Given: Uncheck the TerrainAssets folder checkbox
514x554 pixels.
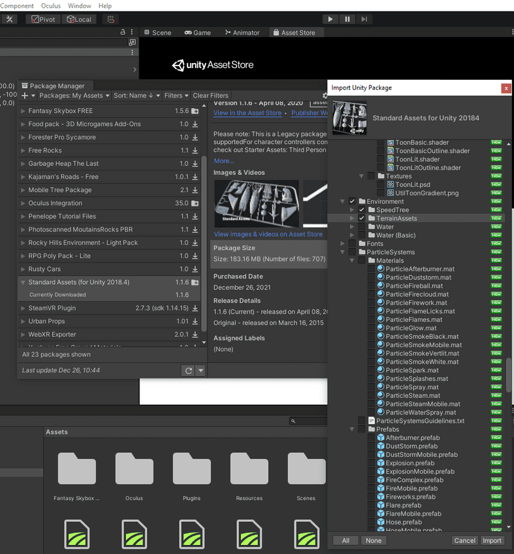Looking at the screenshot, I should tap(361, 219).
